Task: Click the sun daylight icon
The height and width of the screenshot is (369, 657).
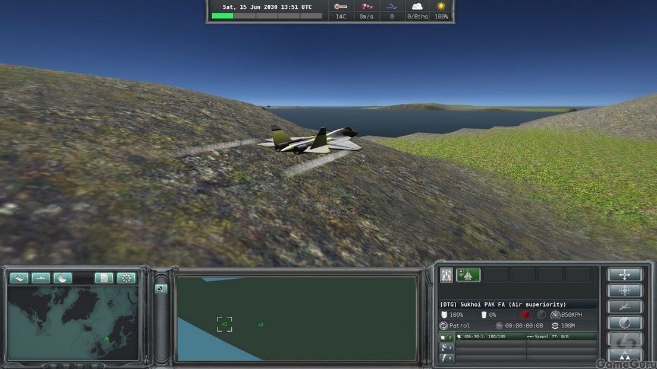Action: pyautogui.click(x=441, y=7)
